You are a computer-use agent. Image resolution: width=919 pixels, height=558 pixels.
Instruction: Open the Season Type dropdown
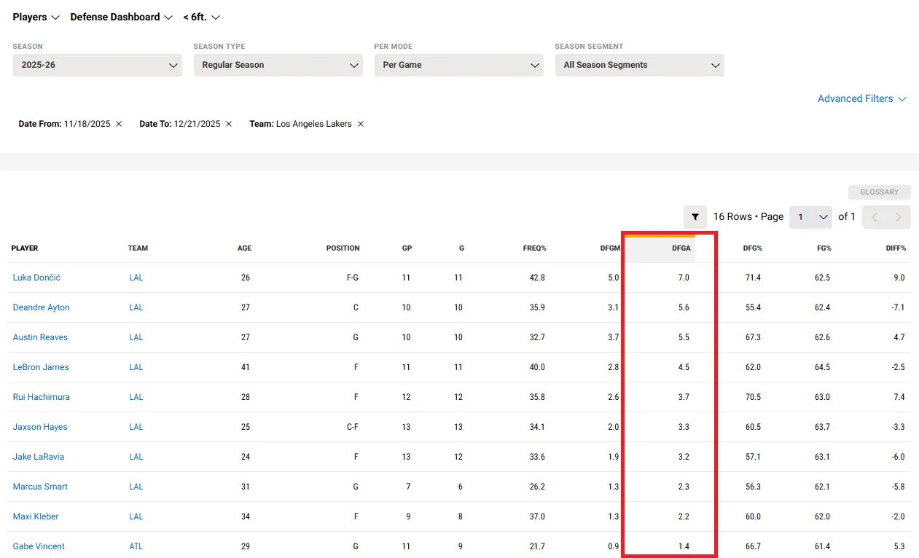[278, 65]
